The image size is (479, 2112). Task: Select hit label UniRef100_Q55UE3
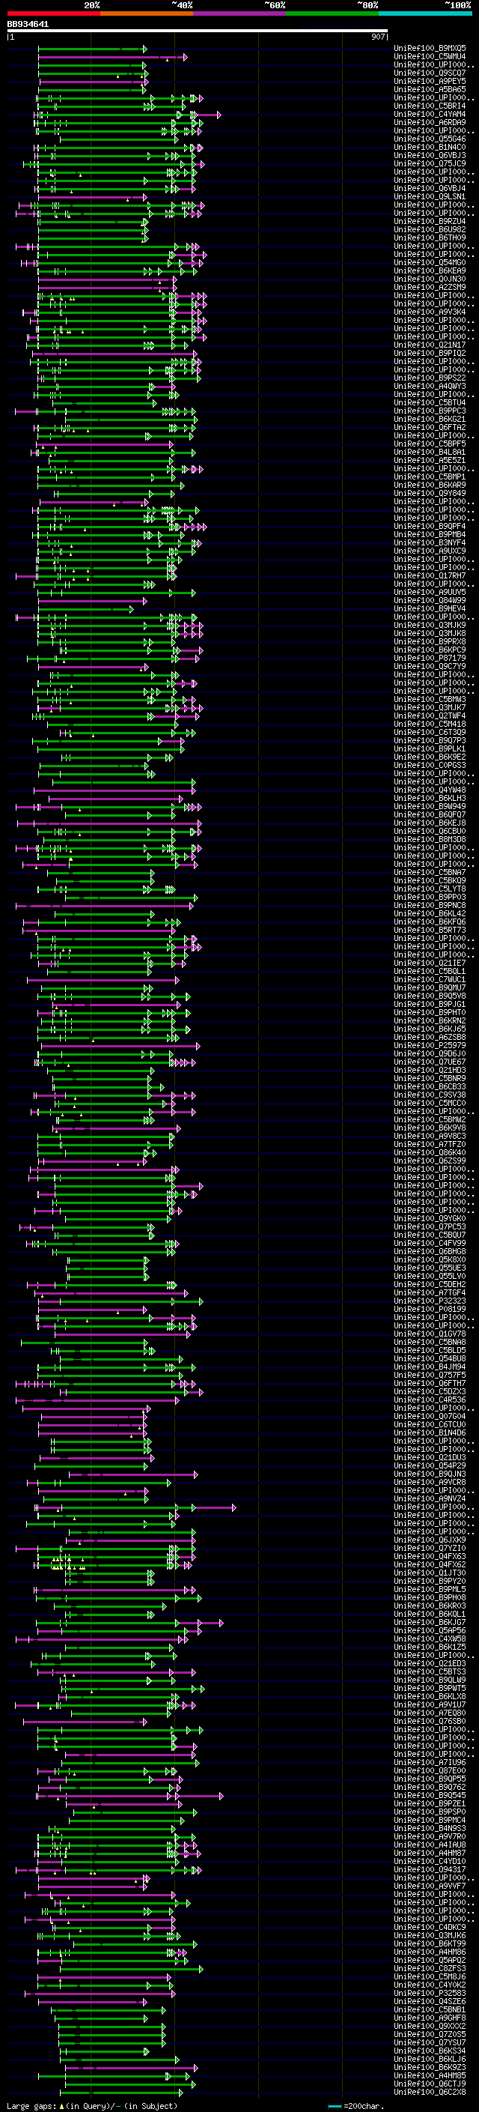(x=430, y=1268)
